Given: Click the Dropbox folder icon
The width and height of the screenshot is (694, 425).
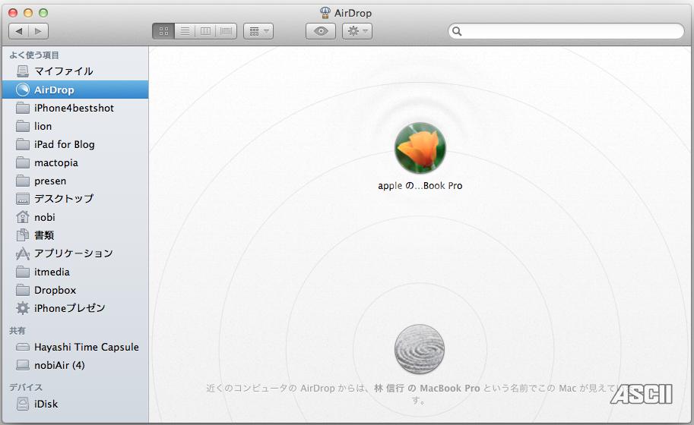Looking at the screenshot, I should click(23, 290).
